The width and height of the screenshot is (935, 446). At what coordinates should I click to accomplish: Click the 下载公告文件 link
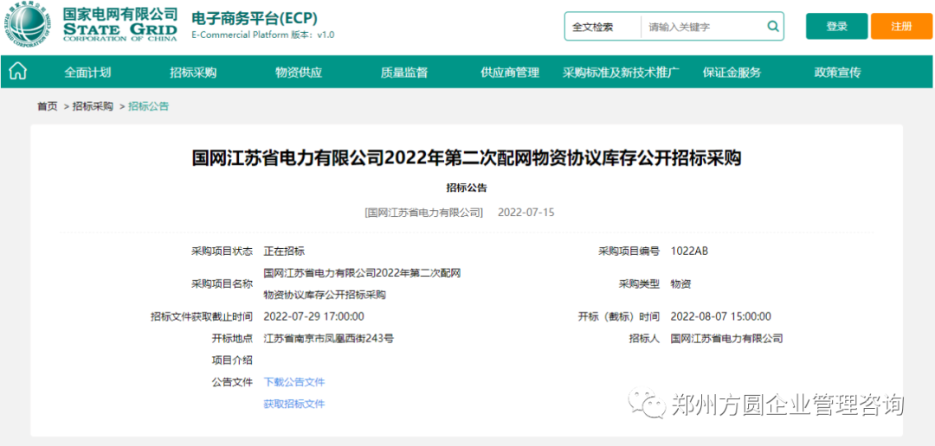294,382
